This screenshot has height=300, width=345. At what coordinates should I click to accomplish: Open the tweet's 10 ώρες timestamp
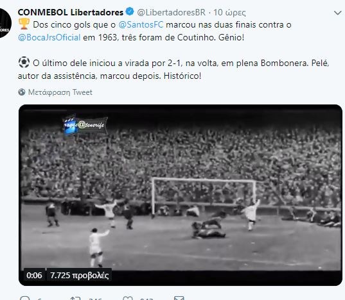(229, 13)
